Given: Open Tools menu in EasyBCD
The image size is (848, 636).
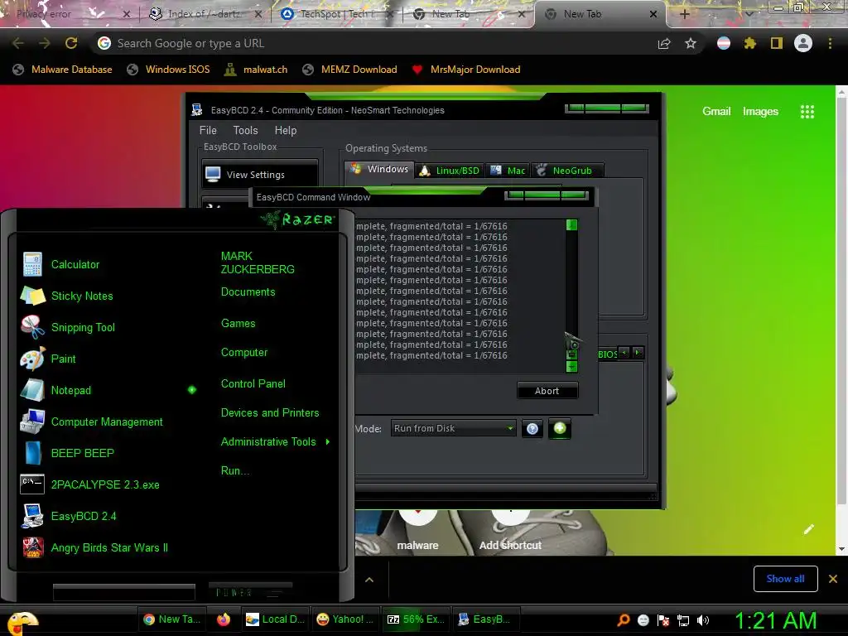Looking at the screenshot, I should coord(245,130).
